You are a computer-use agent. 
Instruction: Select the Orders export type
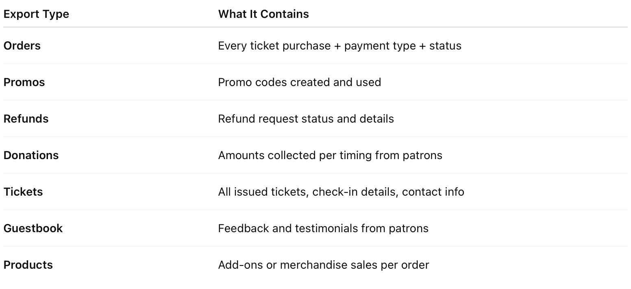click(x=22, y=46)
